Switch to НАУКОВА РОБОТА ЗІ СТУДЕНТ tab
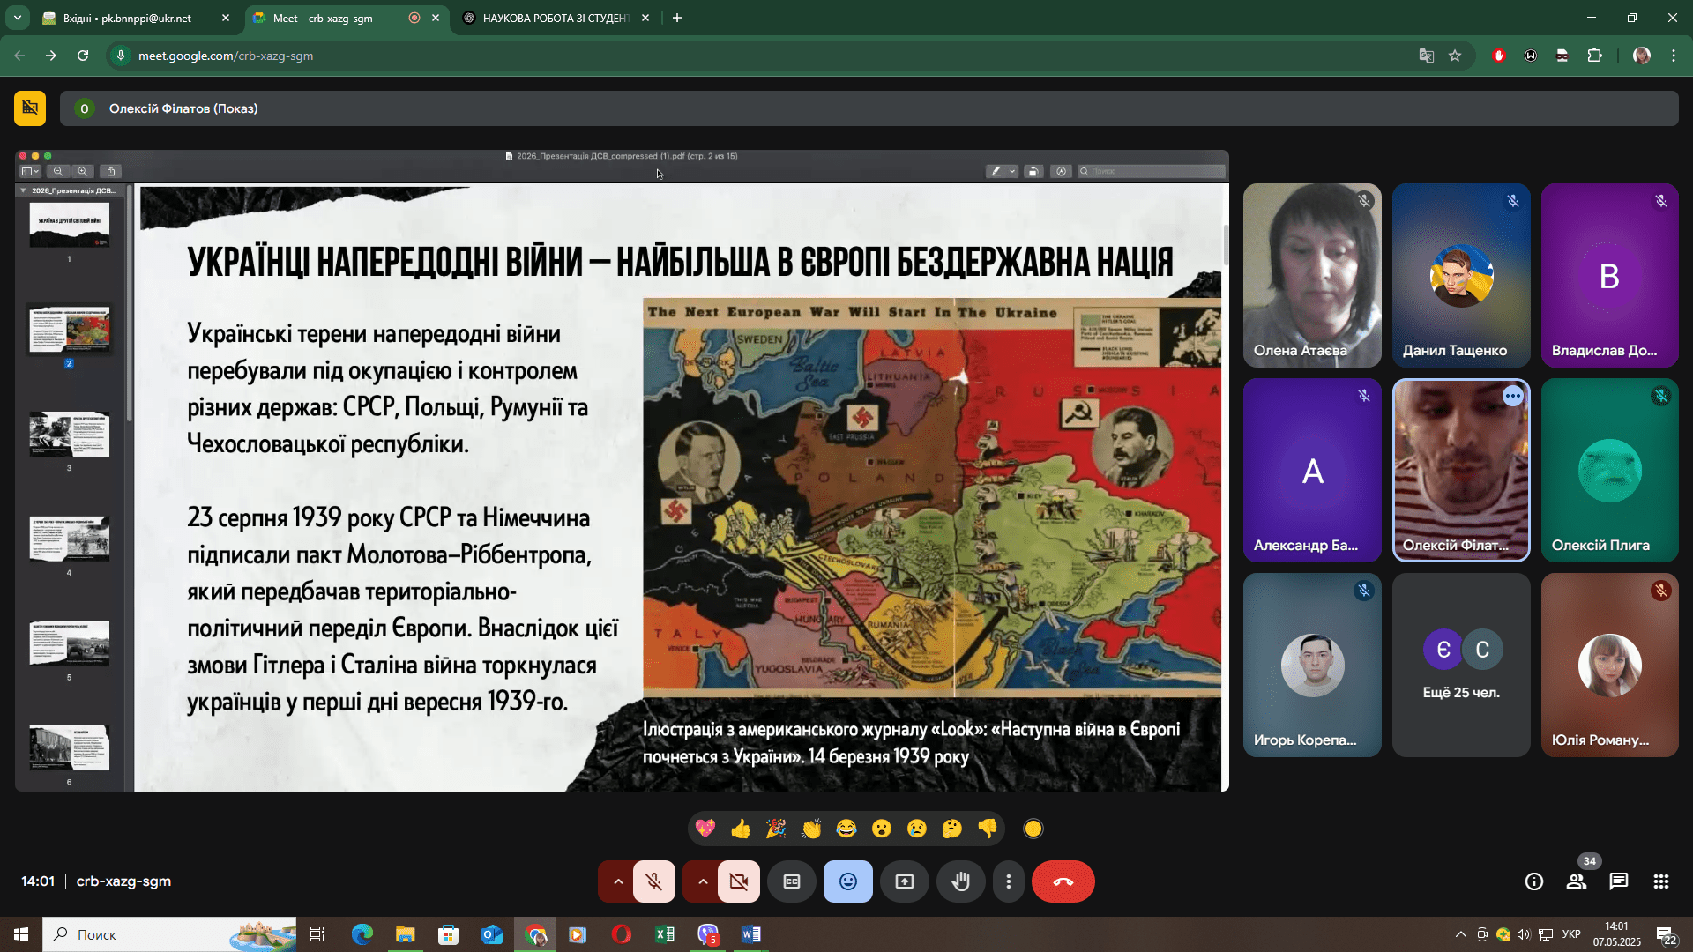Screen dimensions: 1693x952 557,18
